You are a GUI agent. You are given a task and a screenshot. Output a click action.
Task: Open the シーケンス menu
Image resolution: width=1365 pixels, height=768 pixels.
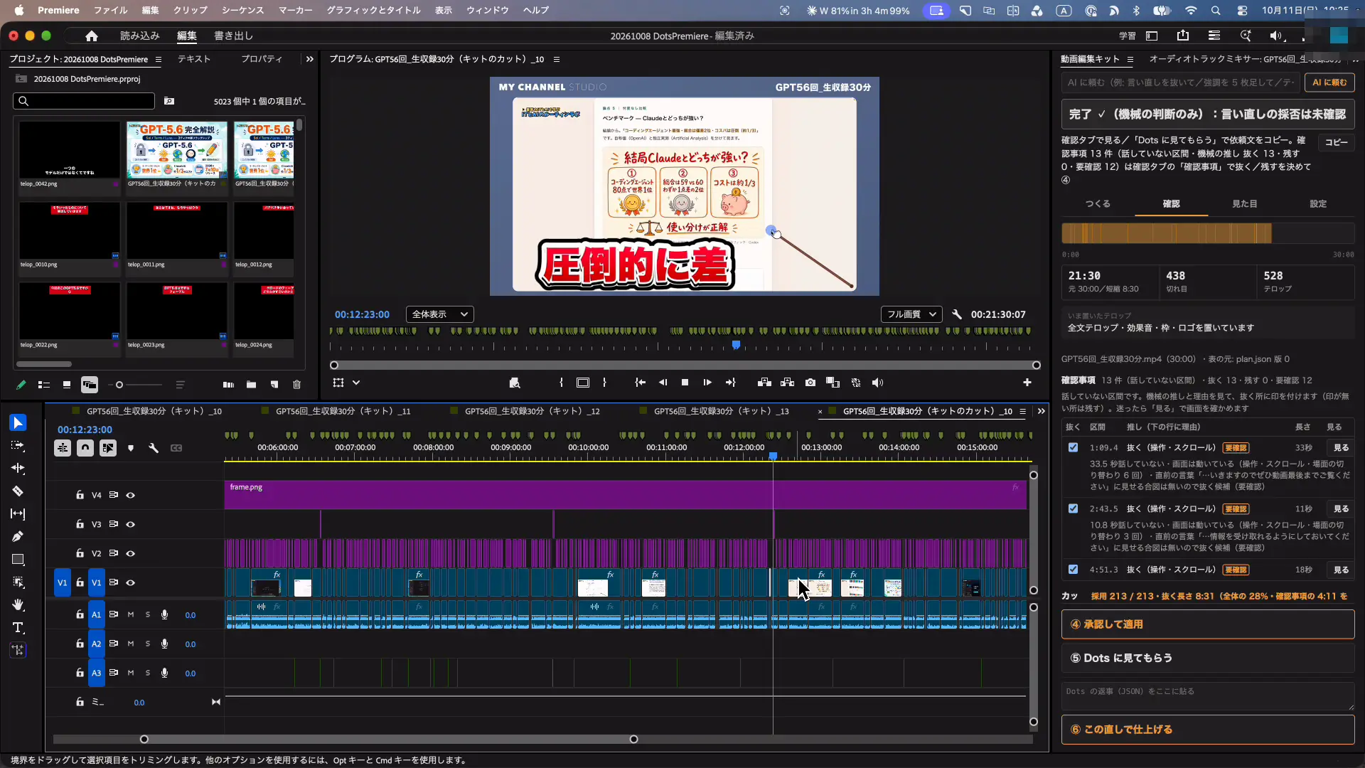coord(242,10)
